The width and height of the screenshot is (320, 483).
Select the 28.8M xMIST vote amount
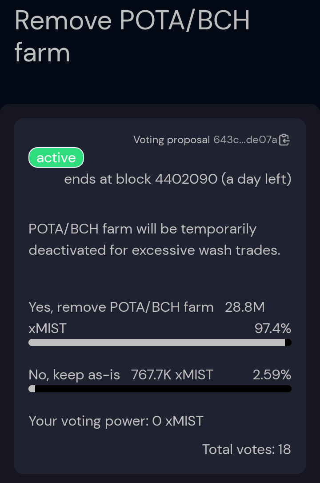[x=147, y=318]
